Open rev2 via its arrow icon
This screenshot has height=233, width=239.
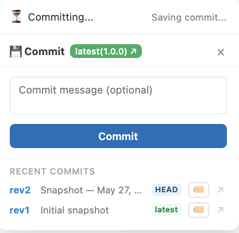pos(221,190)
